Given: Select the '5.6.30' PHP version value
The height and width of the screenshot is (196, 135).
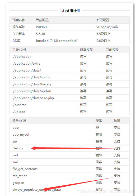Looking at the screenshot, I should pyautogui.click(x=40, y=34).
